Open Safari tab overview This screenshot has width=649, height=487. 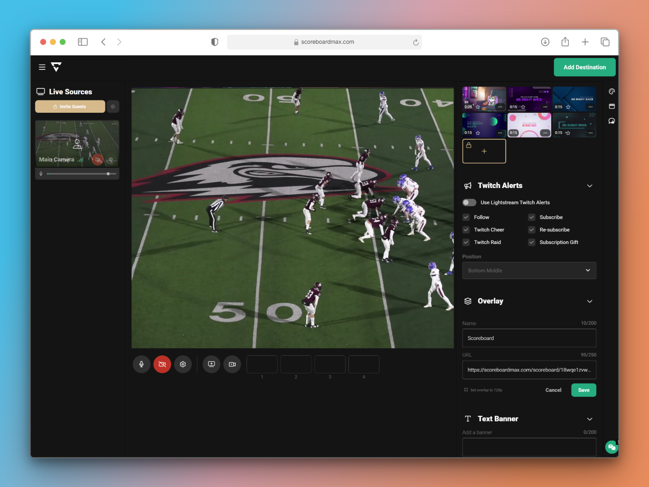tap(605, 42)
